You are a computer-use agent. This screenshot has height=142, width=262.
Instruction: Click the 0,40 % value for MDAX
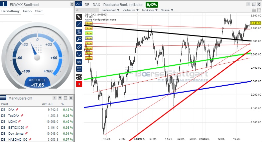[x=68, y=122]
